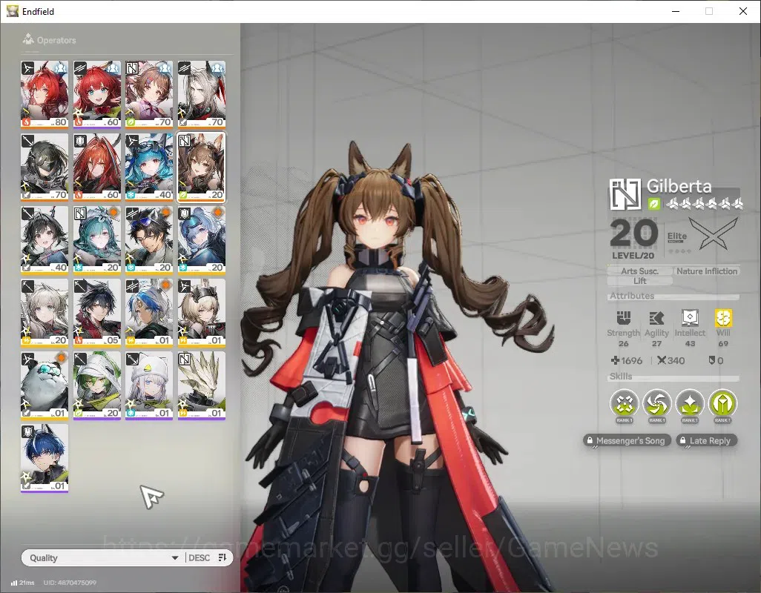Toggle the DESC sort order button
The width and height of the screenshot is (761, 593).
pos(199,557)
